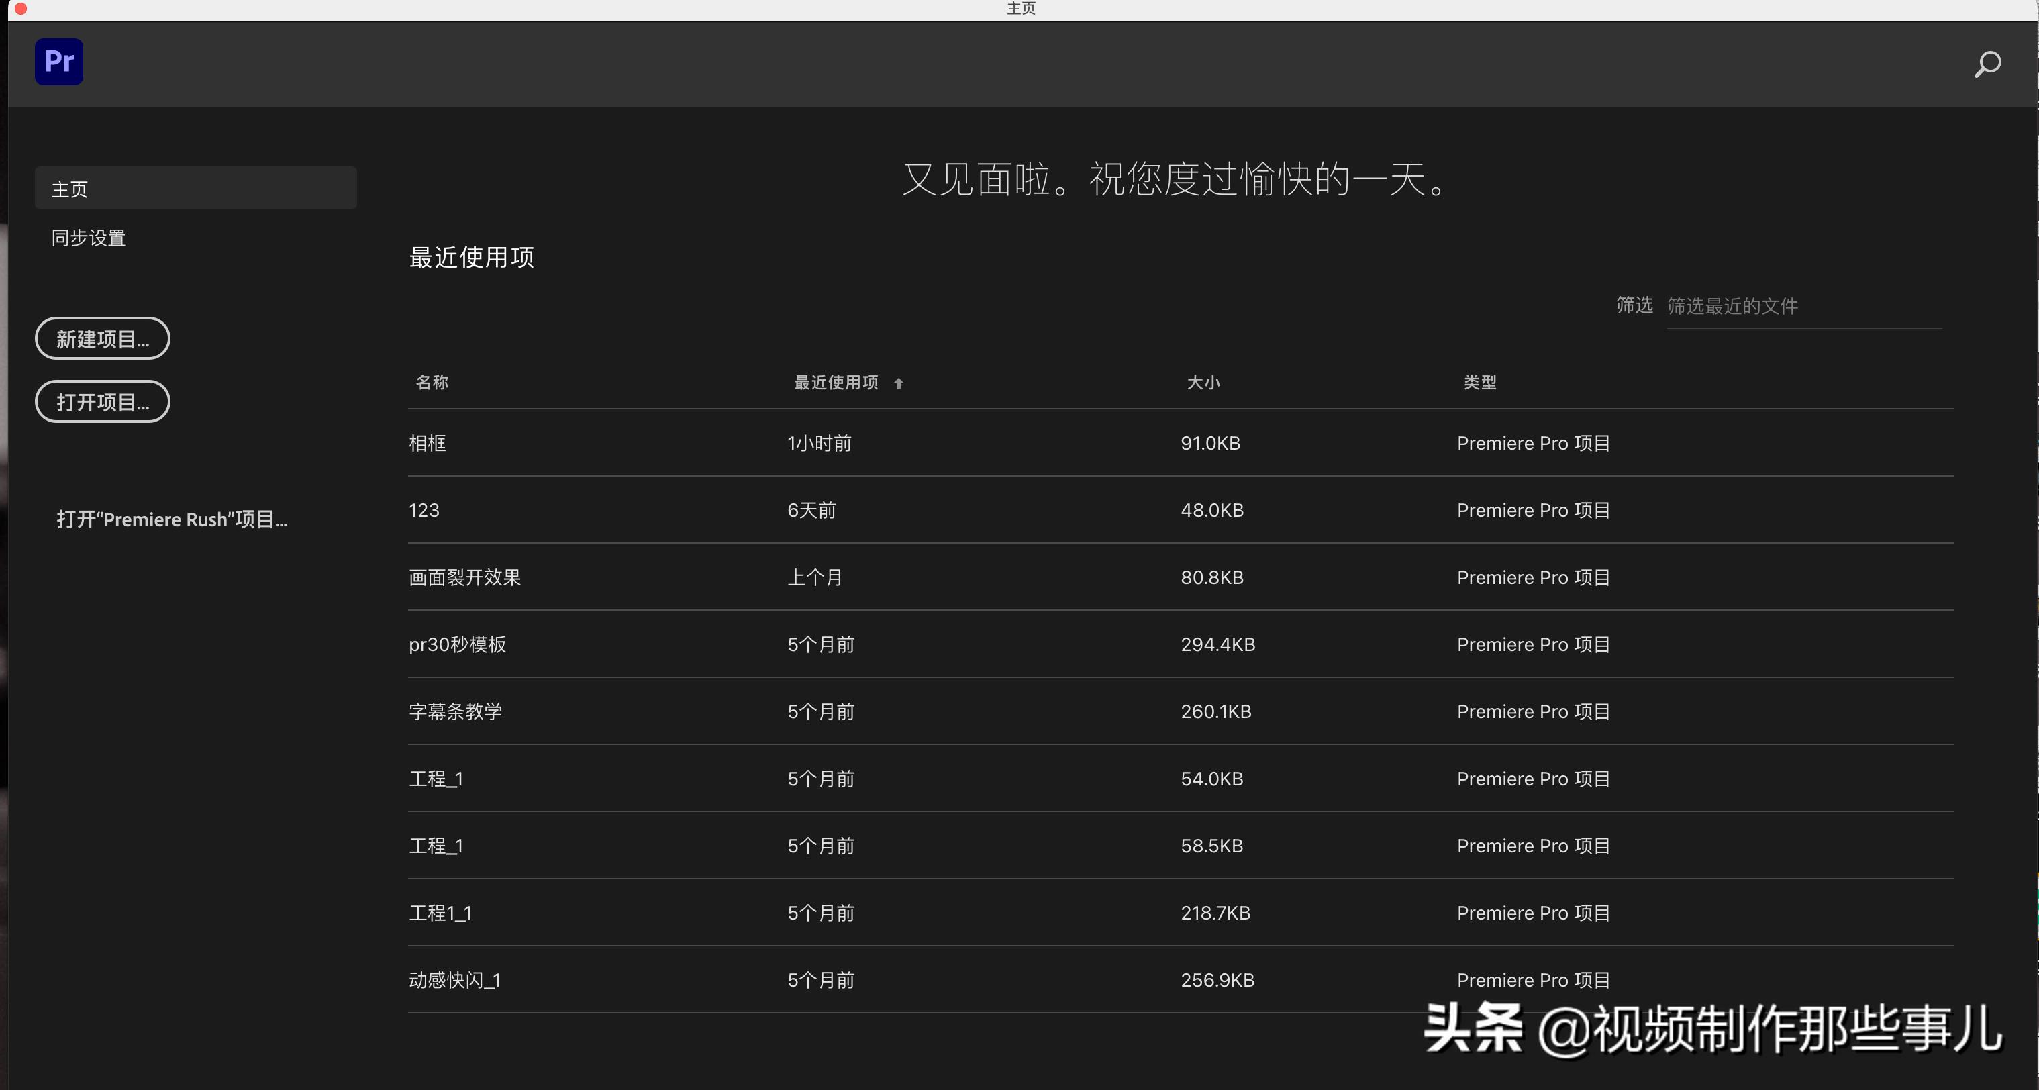Open the pr30秒模板 project
Image resolution: width=2039 pixels, height=1090 pixels.
pos(456,644)
